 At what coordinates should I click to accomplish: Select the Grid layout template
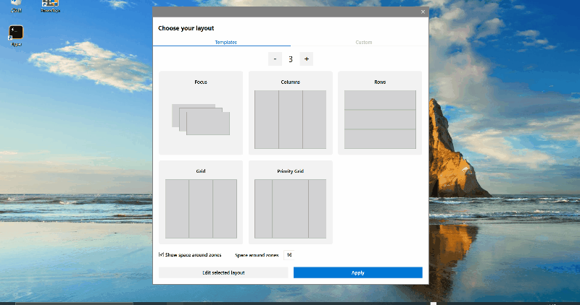[201, 202]
